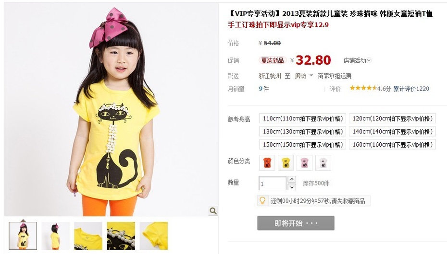View the back-view girl thumbnail
The image size is (447, 254).
tap(56, 236)
